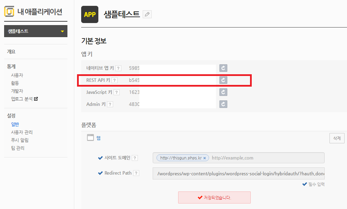Image resolution: width=347 pixels, height=209 pixels.
Task: Open help for 네이티브 앱 키
Action: (x=118, y=68)
